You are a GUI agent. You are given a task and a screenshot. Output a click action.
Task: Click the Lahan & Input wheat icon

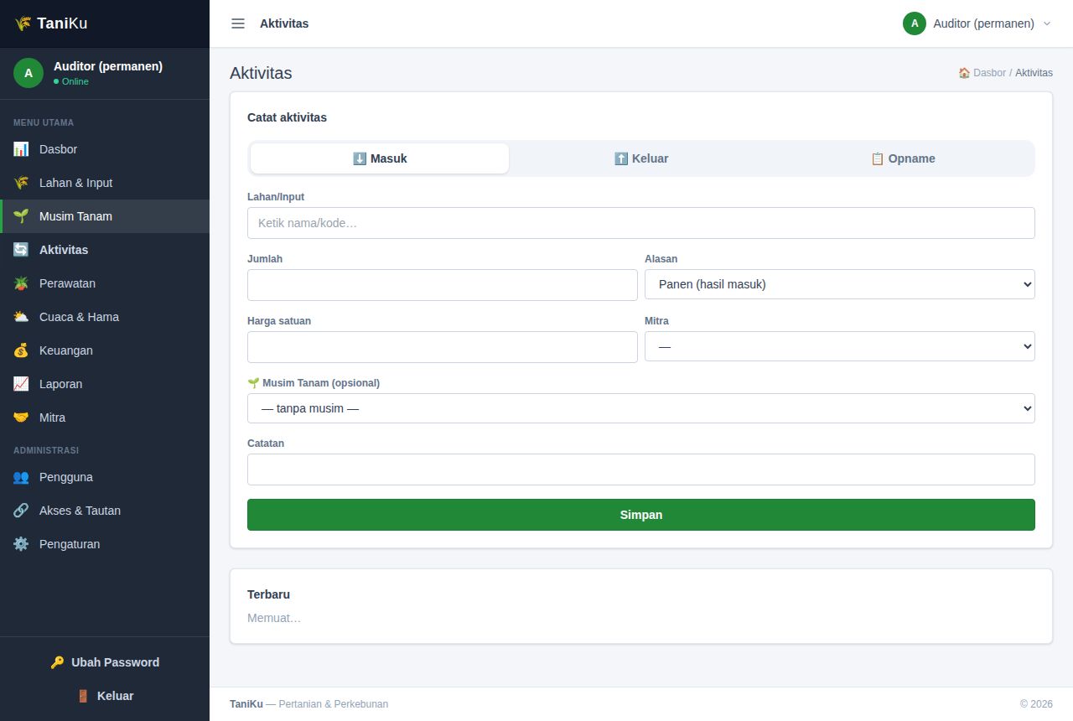(x=21, y=183)
